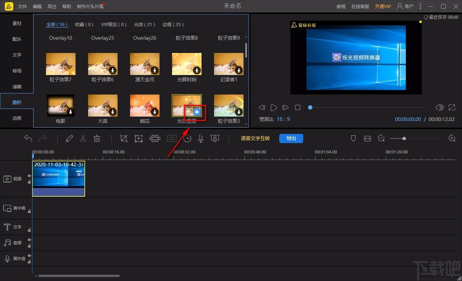Open the duration clock tool
The height and width of the screenshot is (281, 462).
tap(188, 138)
